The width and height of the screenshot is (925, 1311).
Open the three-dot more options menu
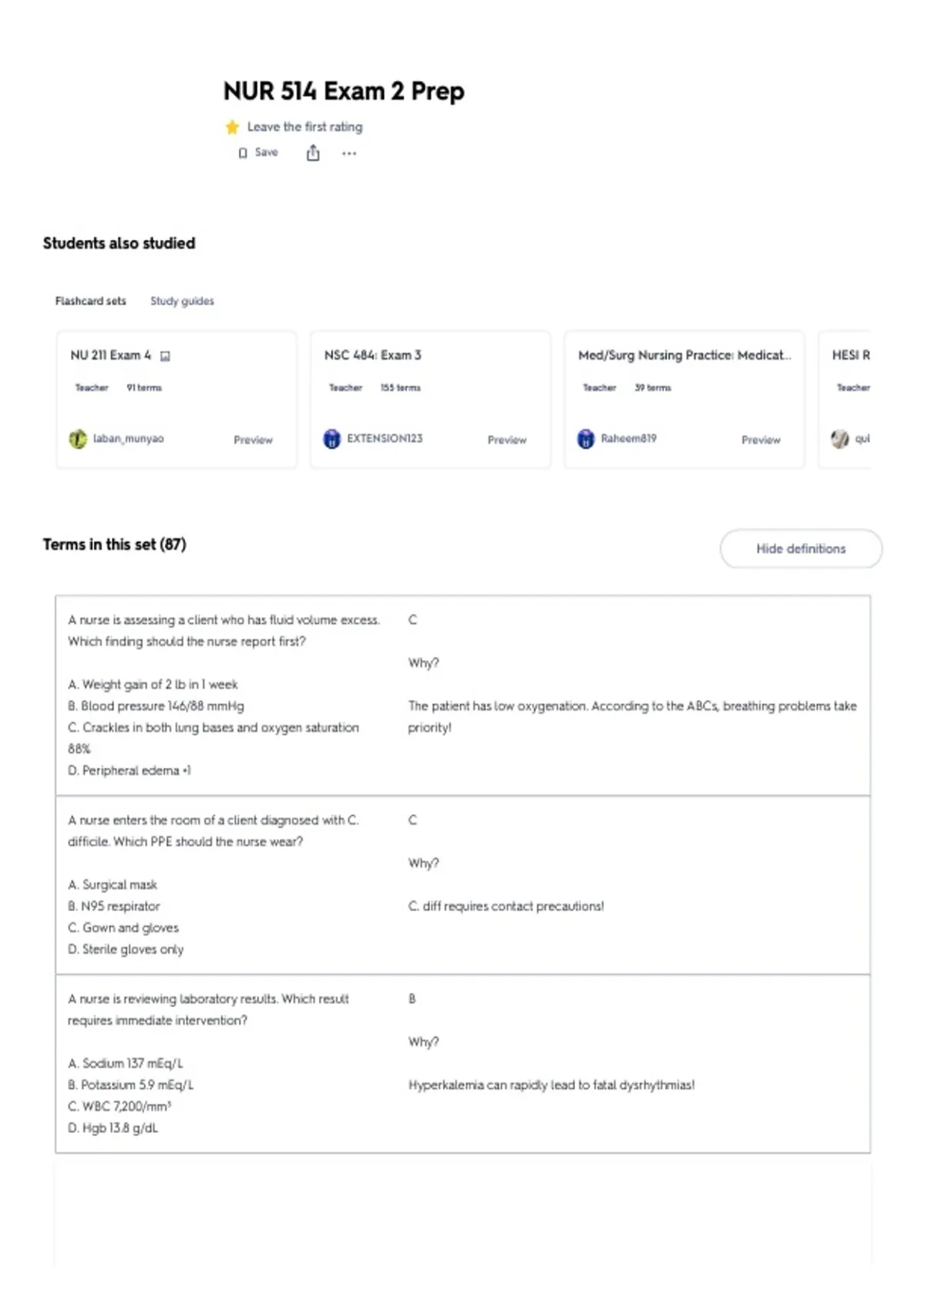[349, 153]
